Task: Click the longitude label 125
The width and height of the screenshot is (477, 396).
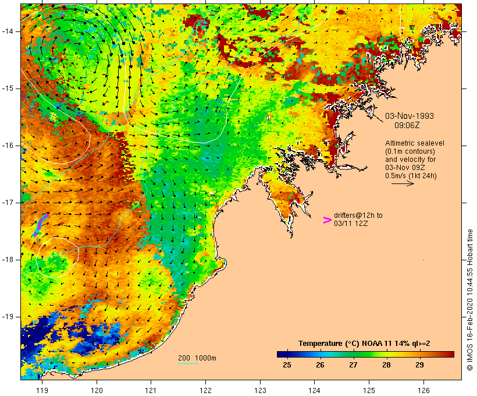Action: 369,390
